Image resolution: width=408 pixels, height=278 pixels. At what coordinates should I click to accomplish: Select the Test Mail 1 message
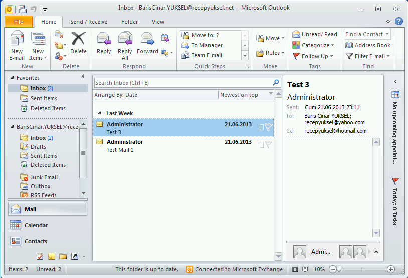tap(183, 145)
